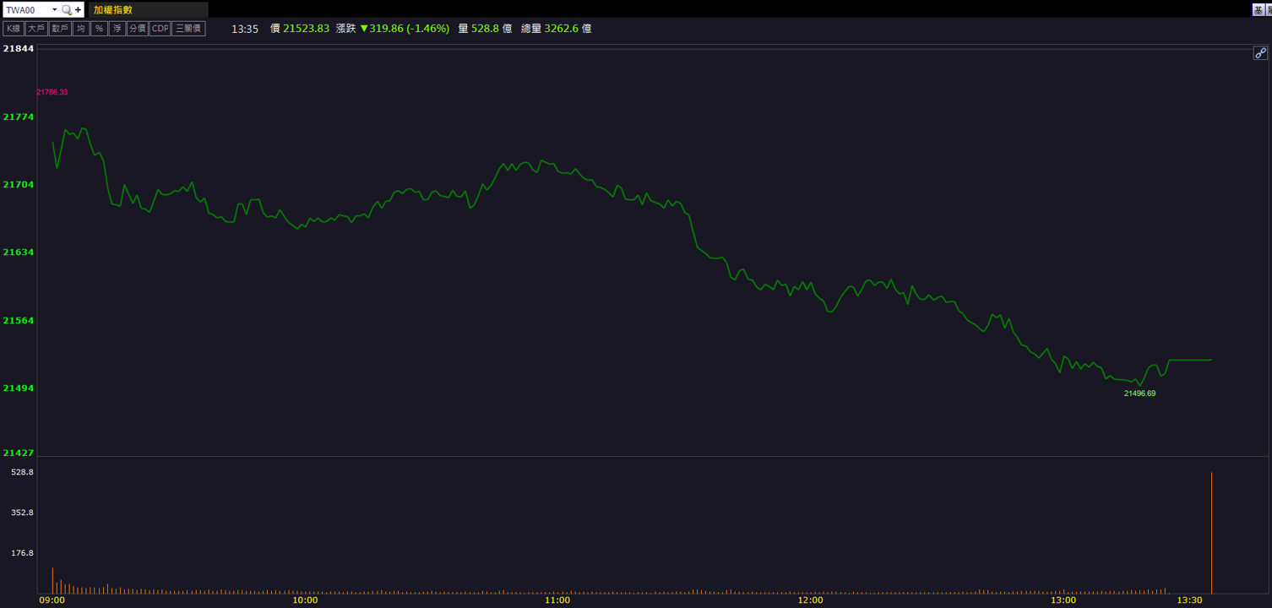Click the 21564 price axis label
Viewport: 1272px width, 608px height.
click(19, 321)
